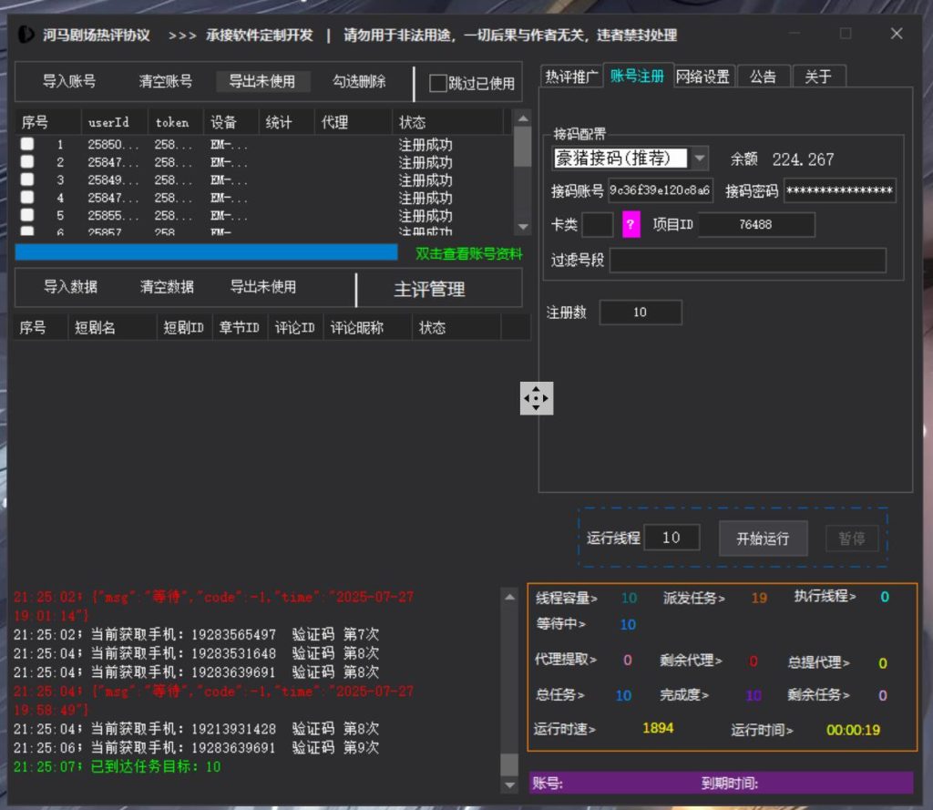Click the blue account progress bar

point(206,252)
